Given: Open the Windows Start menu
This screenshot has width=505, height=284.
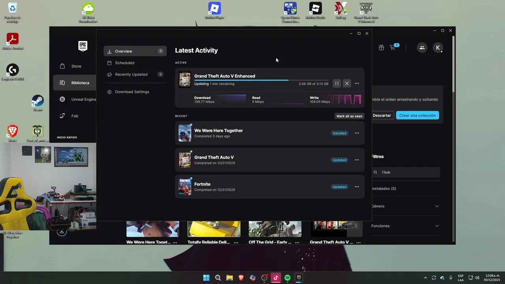Looking at the screenshot, I should pos(206,278).
